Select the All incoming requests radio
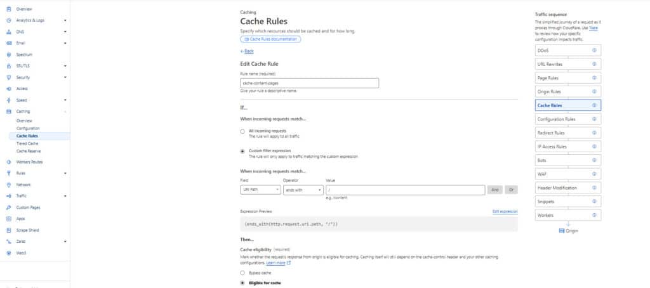Screen dimensions: 650x288 click(x=242, y=132)
